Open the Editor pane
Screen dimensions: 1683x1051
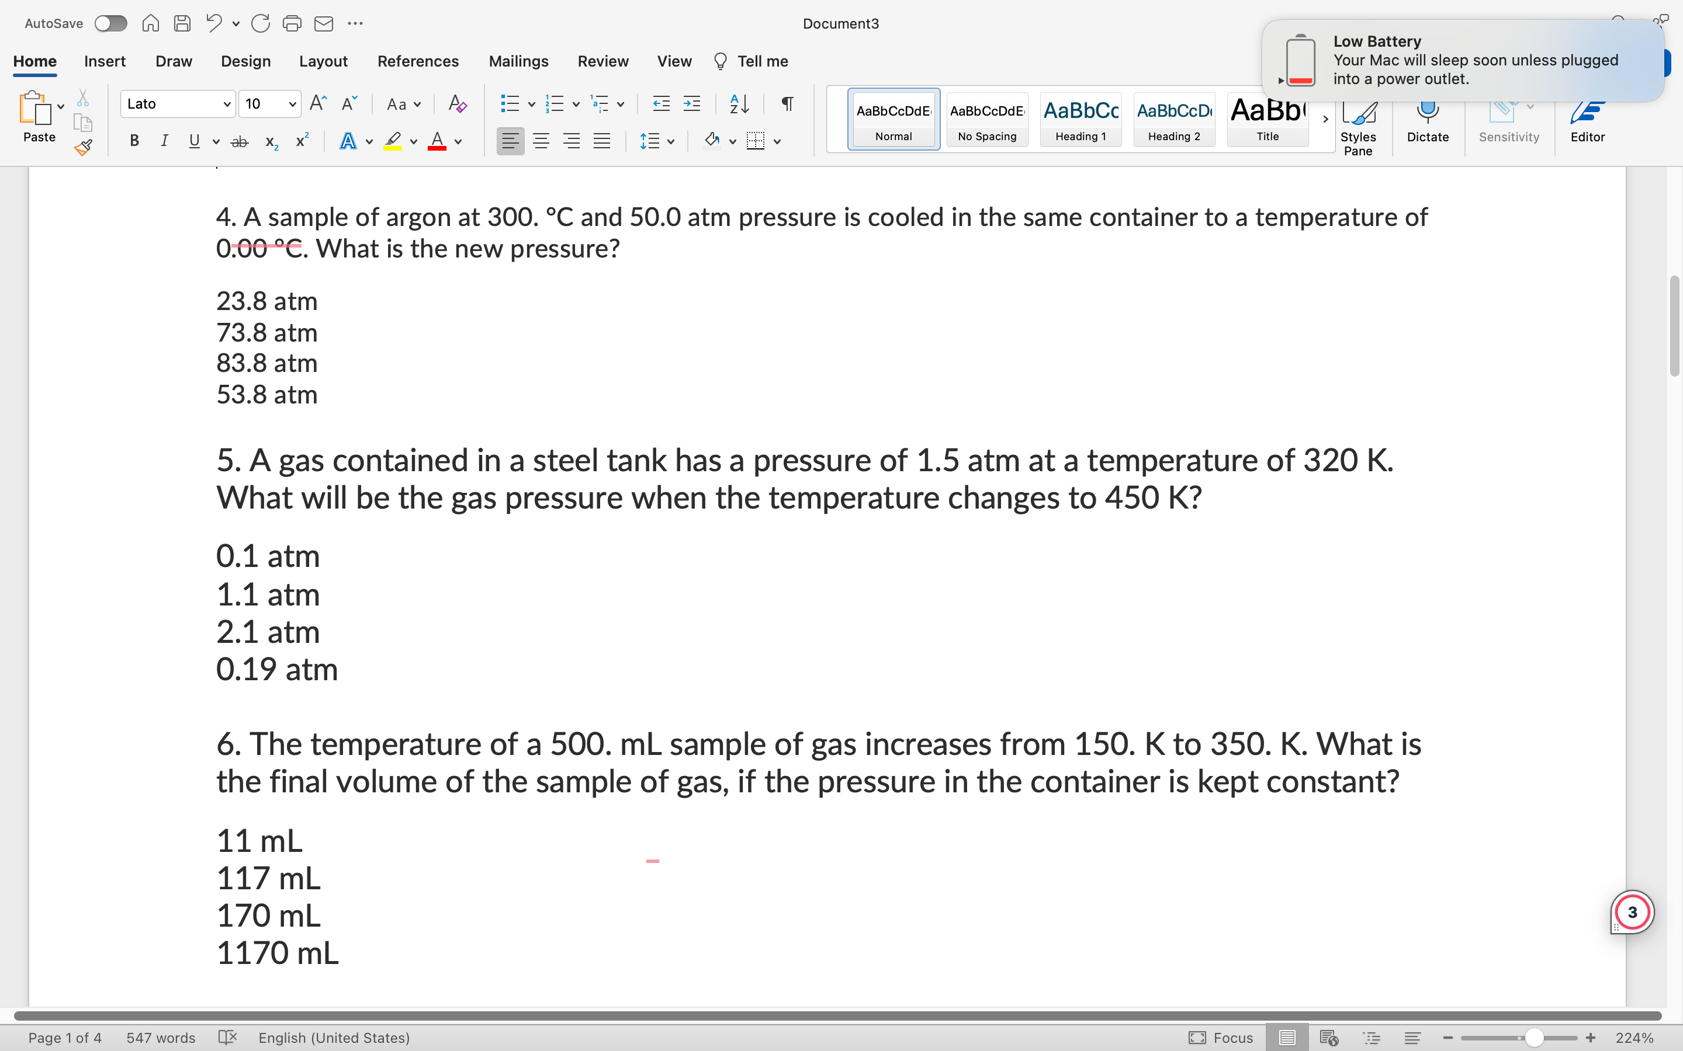(1588, 121)
